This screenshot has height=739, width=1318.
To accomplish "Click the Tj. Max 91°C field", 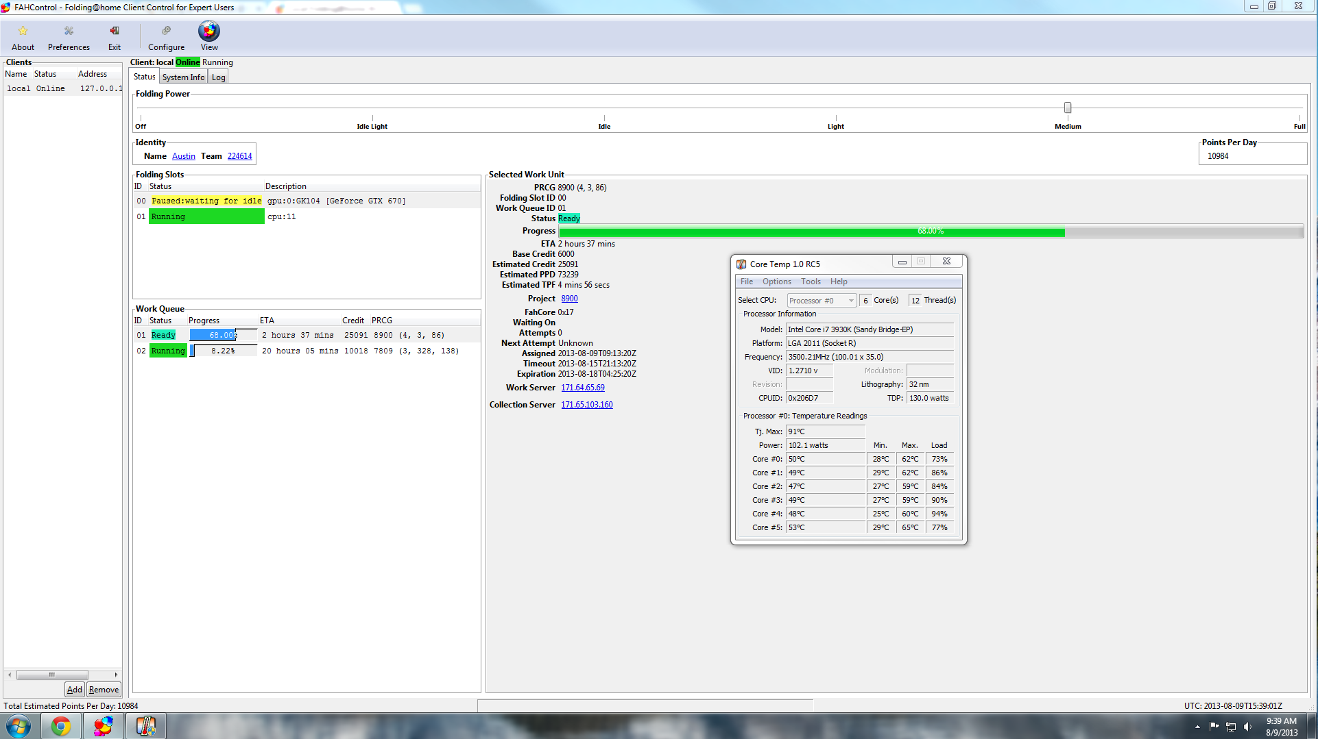I will coord(826,431).
